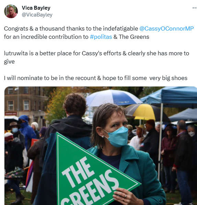Click the 'Congrats & a thousand thanks' text
This screenshot has height=205, width=197.
point(71,29)
